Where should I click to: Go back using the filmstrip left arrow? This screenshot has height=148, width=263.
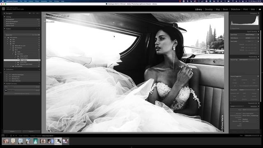pos(14,136)
